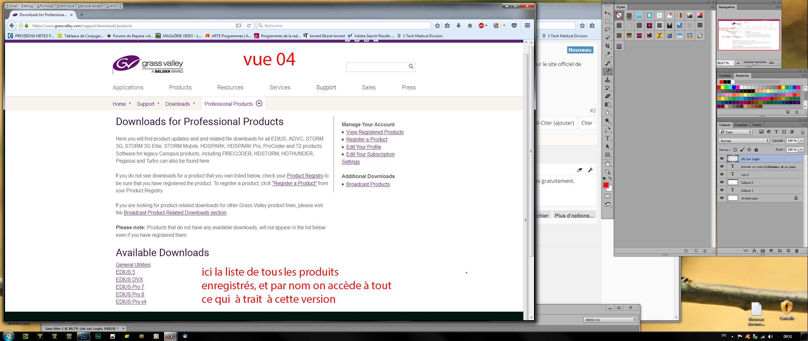The width and height of the screenshot is (808, 341).
Task: Open Styles panel options menu
Action: [712, 7]
